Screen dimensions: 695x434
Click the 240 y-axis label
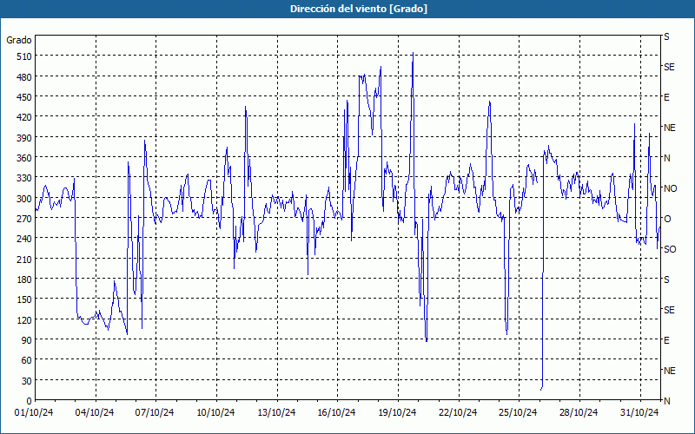[23, 240]
